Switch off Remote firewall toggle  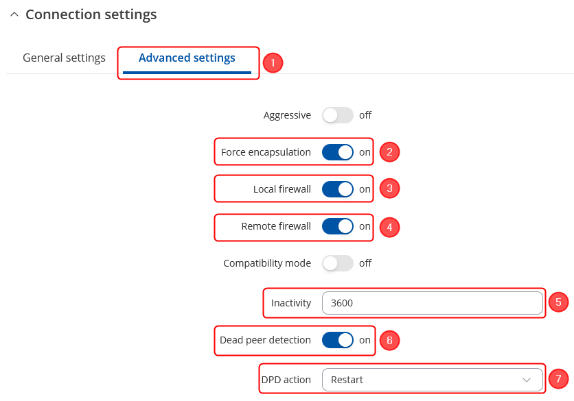tap(337, 226)
